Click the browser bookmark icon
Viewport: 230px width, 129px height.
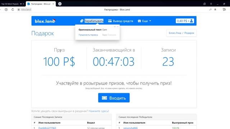click(215, 10)
